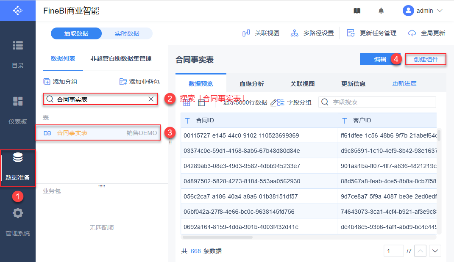Click the admin user avatar

point(408,11)
